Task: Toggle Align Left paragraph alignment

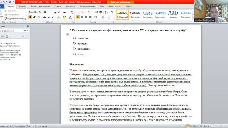Action: (78, 17)
